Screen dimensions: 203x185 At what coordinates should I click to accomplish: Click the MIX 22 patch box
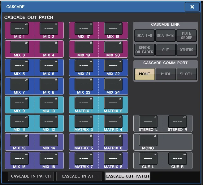(x=113, y=66)
